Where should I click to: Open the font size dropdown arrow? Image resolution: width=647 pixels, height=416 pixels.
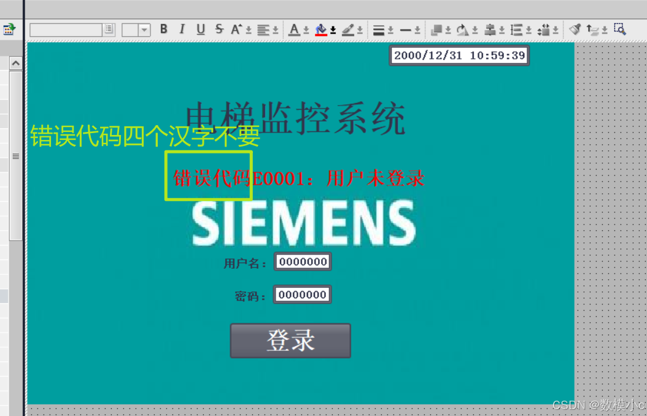click(x=144, y=30)
